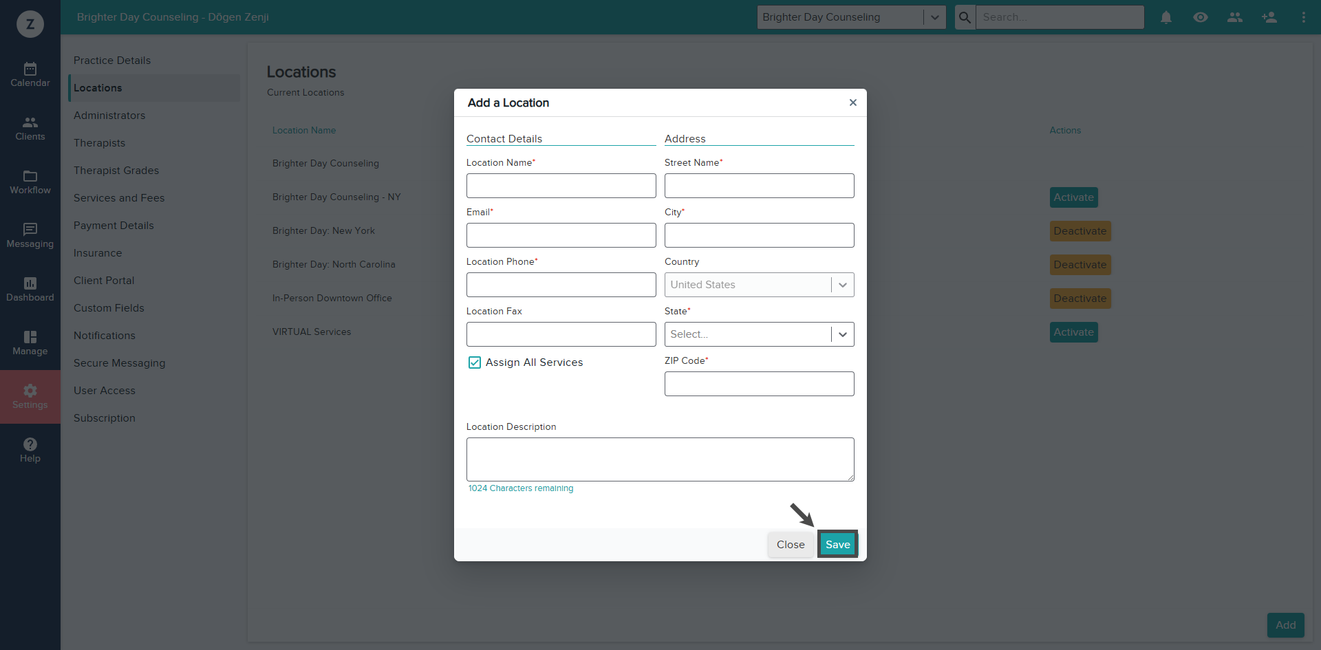Click the Z profile avatar

30,24
